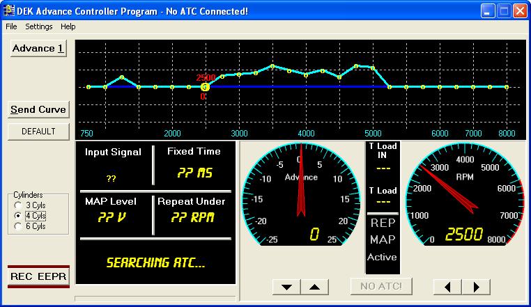
Task: Move to previous RPM point with left arrow
Action: pyautogui.click(x=447, y=287)
